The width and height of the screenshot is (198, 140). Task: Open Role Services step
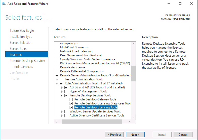click(x=23, y=67)
